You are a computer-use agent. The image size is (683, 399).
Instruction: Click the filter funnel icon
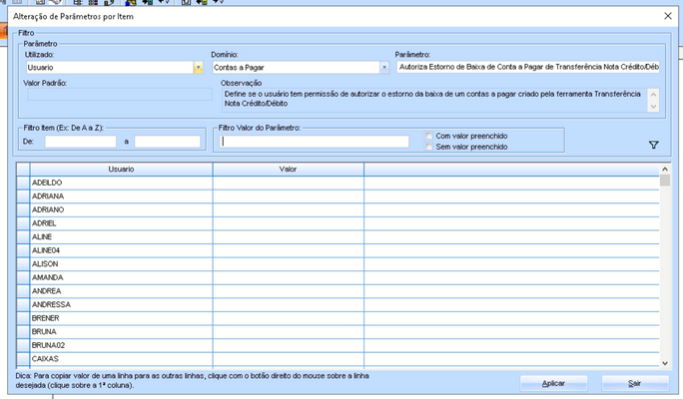coord(654,146)
